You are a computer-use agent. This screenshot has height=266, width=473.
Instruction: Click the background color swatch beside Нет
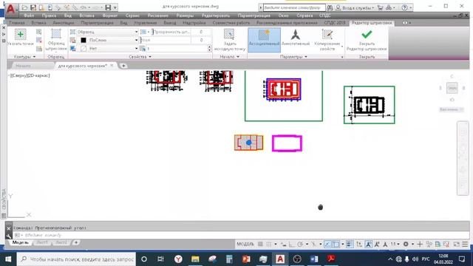(x=84, y=48)
